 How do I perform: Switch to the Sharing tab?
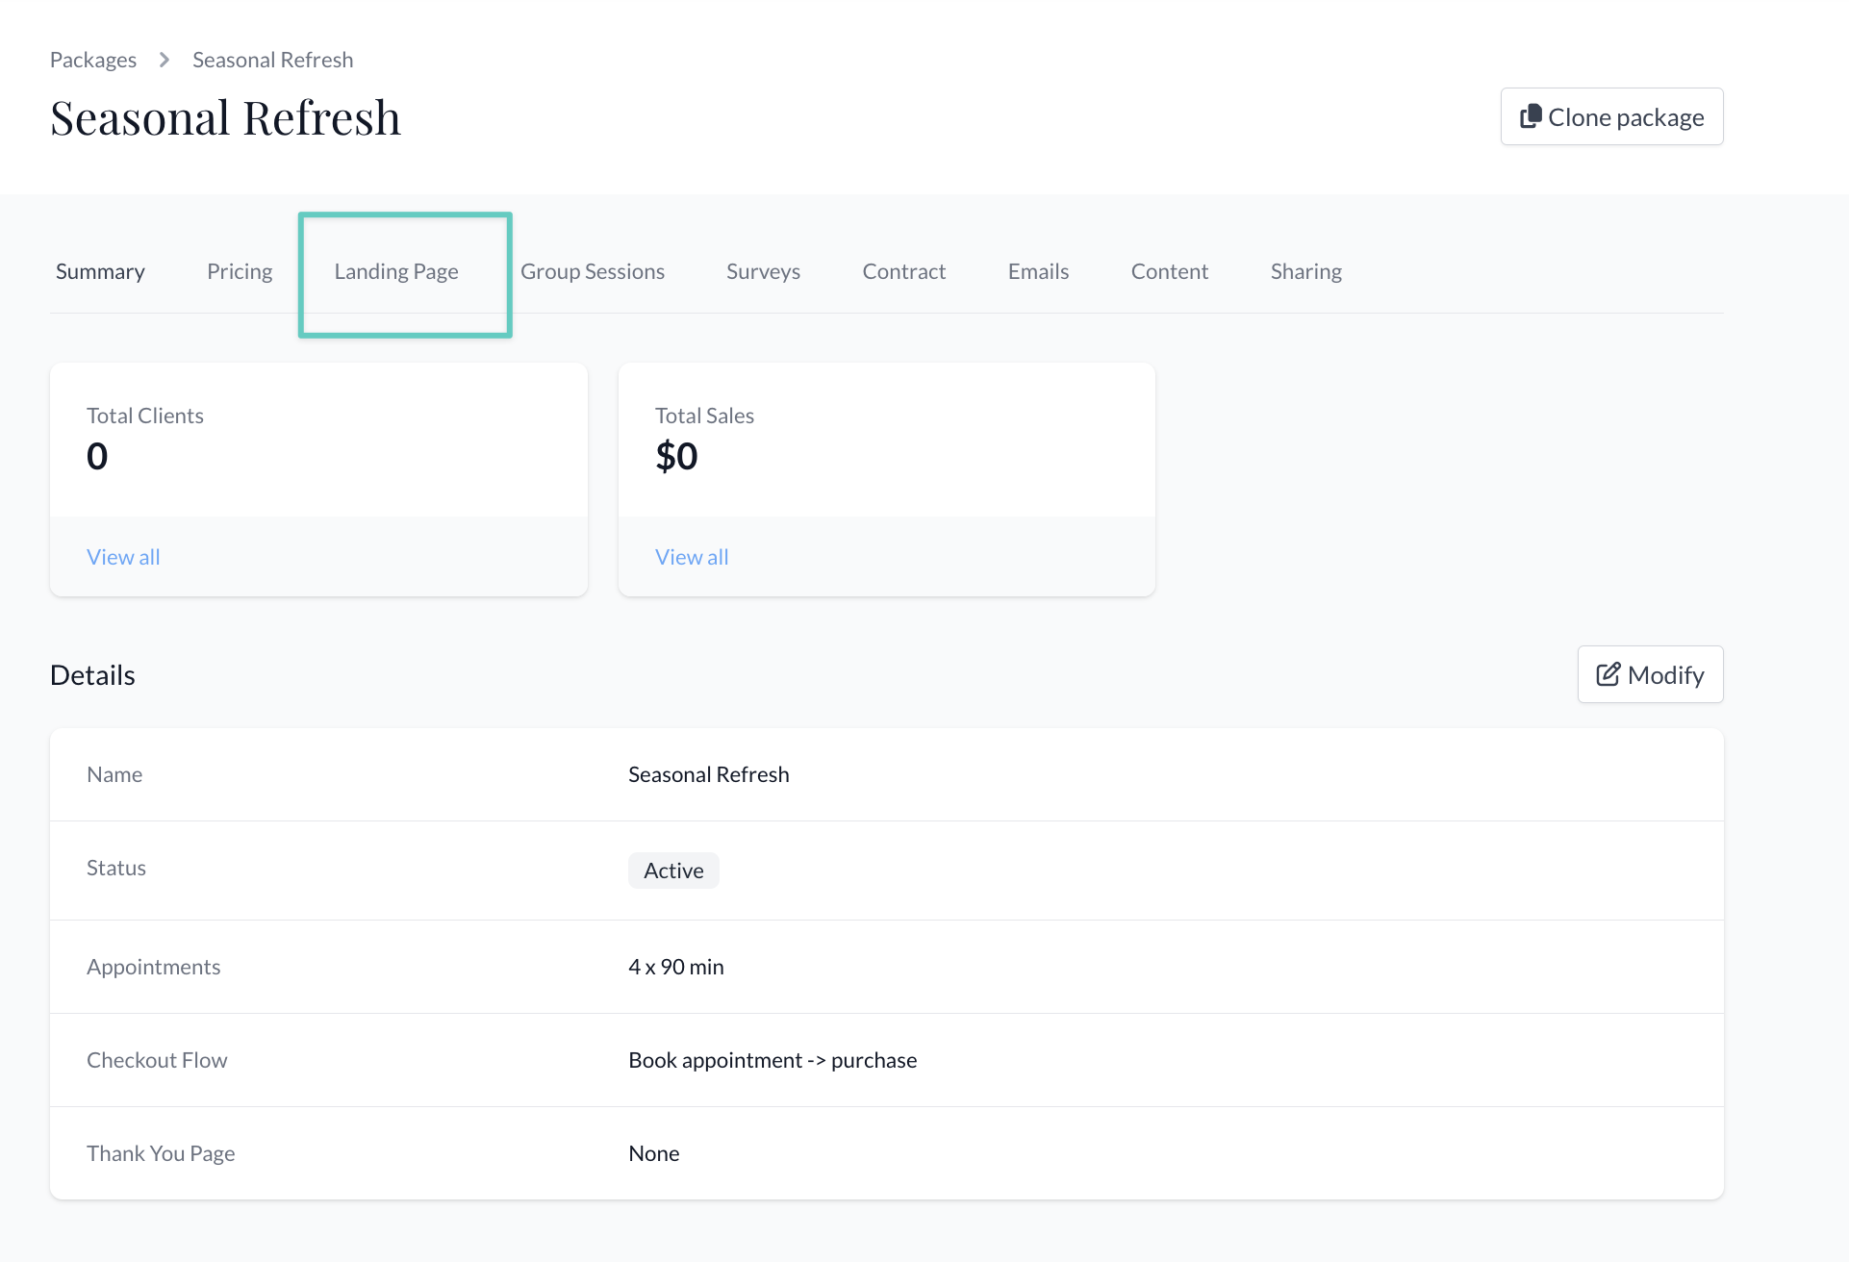[x=1305, y=271]
